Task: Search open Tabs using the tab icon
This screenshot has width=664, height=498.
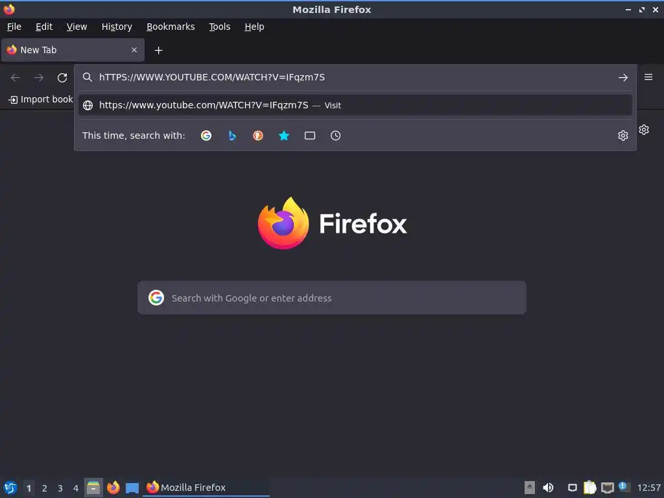Action: click(310, 136)
